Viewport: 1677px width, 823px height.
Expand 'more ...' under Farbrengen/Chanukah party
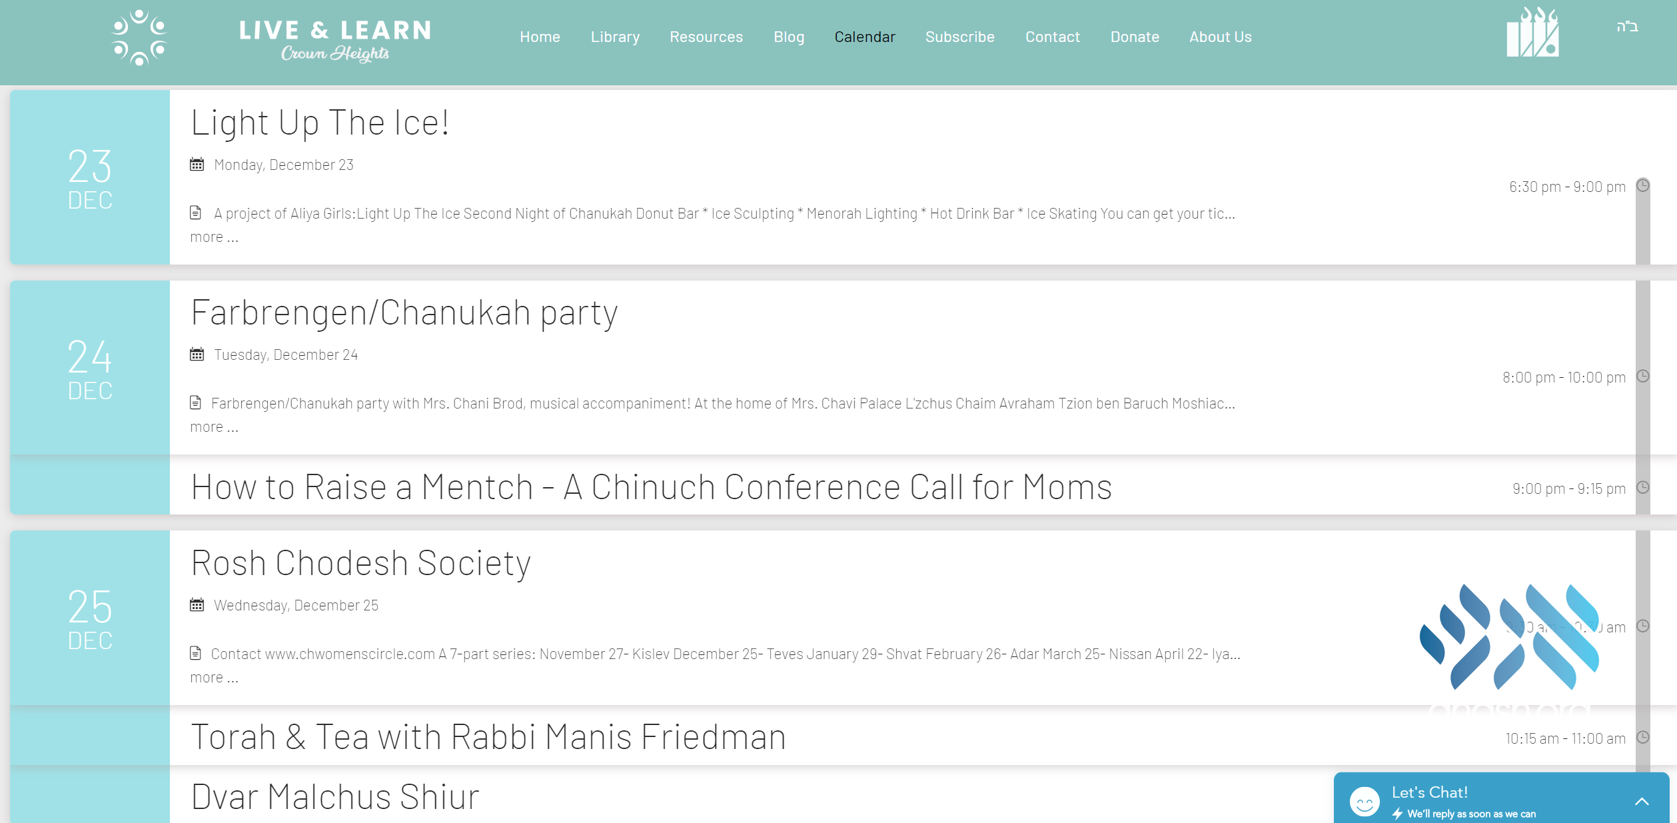214,427
